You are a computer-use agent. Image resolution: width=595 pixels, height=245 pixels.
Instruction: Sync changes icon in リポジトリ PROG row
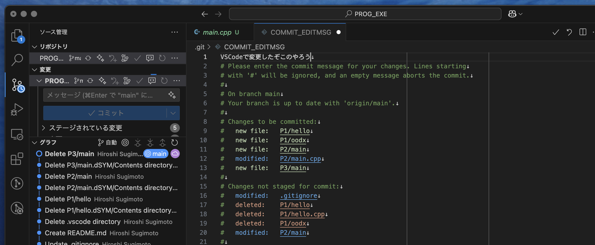[x=88, y=58]
